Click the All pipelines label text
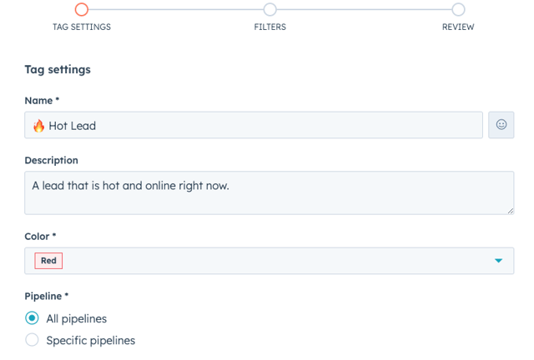 point(76,319)
